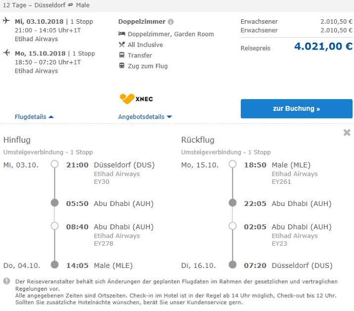Click the warning icon beside the disclaimer
Image resolution: width=354 pixels, height=311 pixels.
(6, 281)
